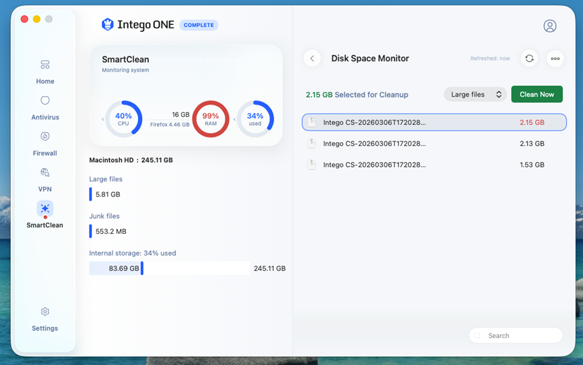Select the file row sized 2.15 GB
Image resolution: width=583 pixels, height=365 pixels.
[434, 122]
